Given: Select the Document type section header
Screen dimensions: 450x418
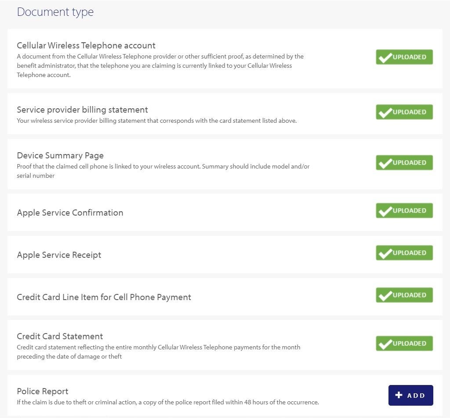Looking at the screenshot, I should [55, 12].
